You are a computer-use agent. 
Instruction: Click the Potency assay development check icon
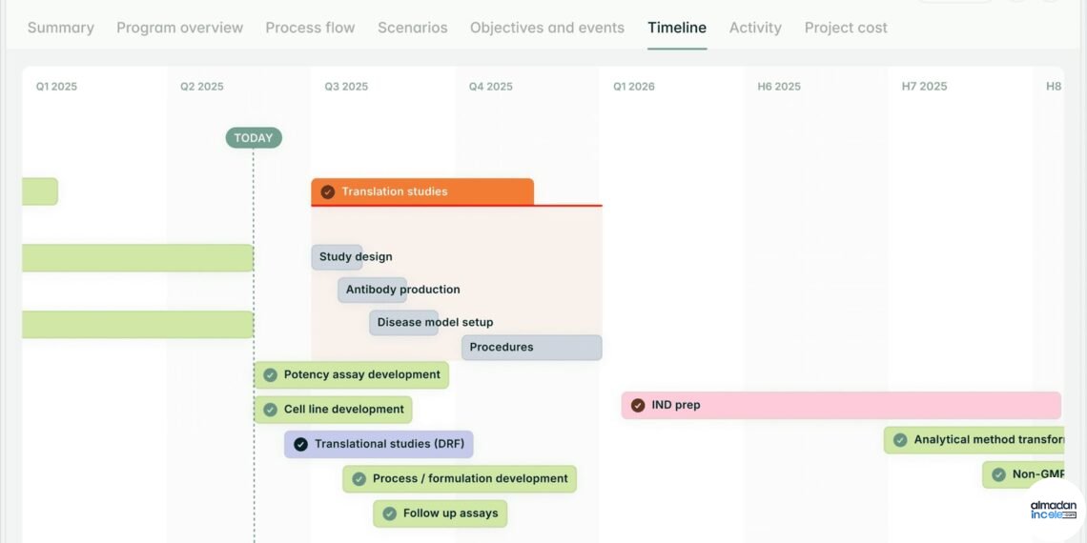[x=271, y=374]
